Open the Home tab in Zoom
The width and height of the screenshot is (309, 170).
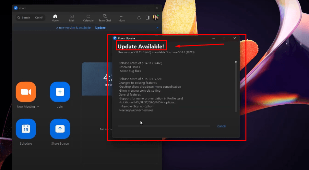pos(55,18)
